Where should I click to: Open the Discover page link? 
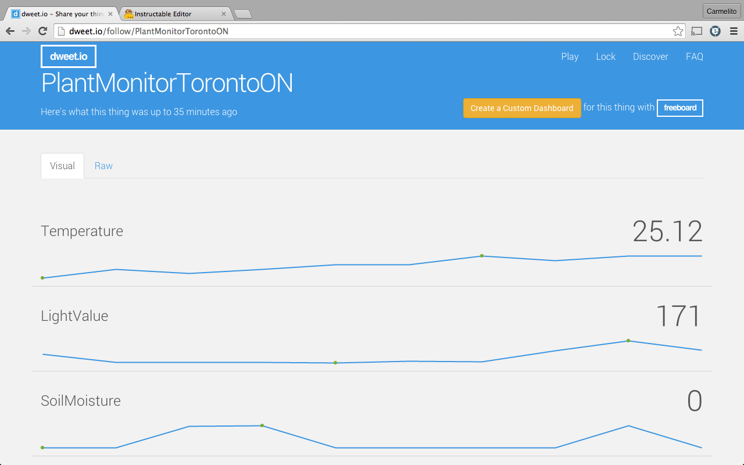point(650,56)
